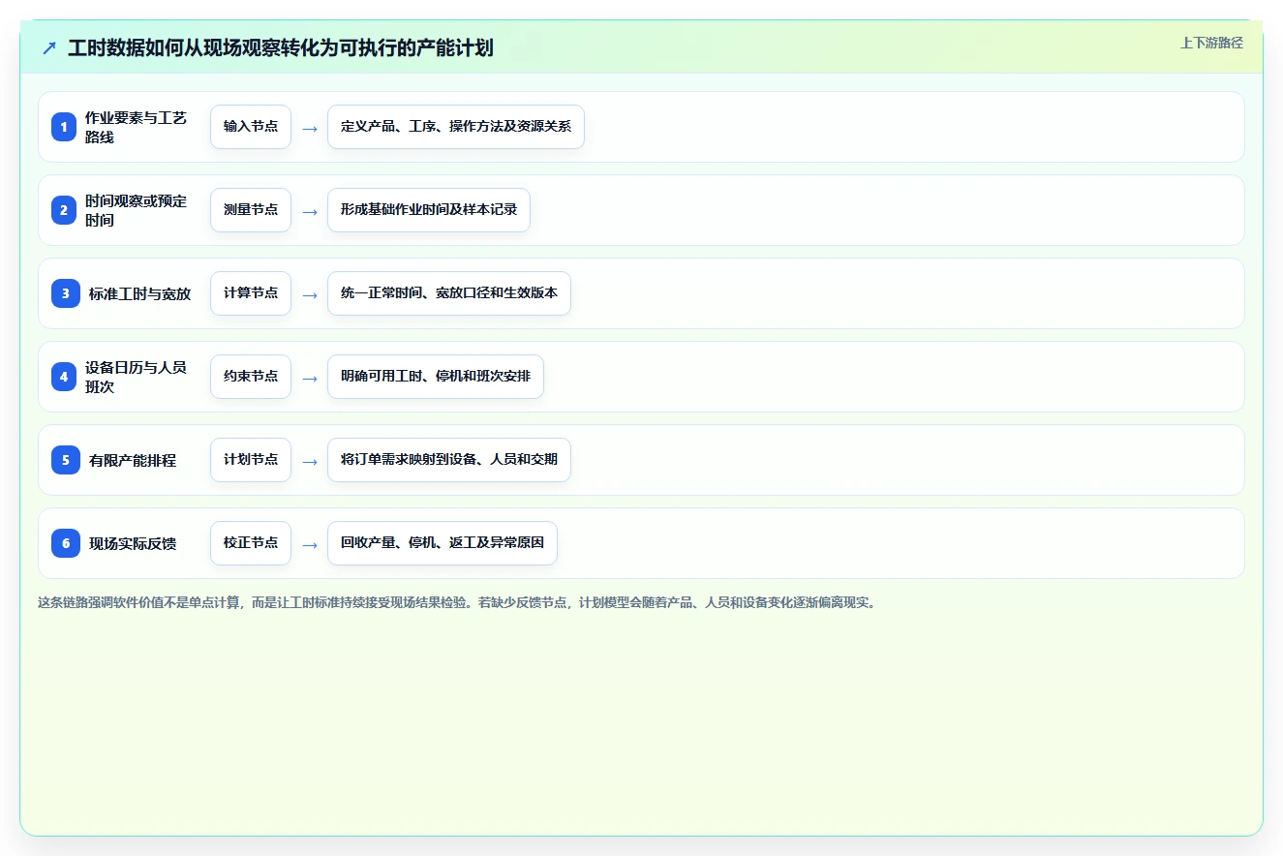Viewport: 1283px width, 856px height.
Task: Click step number badge 1
Action: (64, 127)
